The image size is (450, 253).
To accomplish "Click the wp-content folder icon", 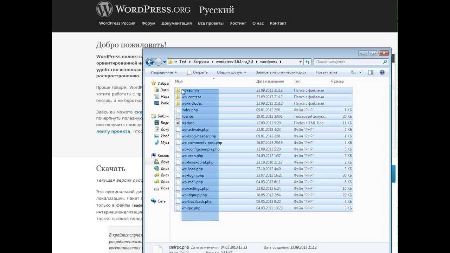I will pos(178,97).
